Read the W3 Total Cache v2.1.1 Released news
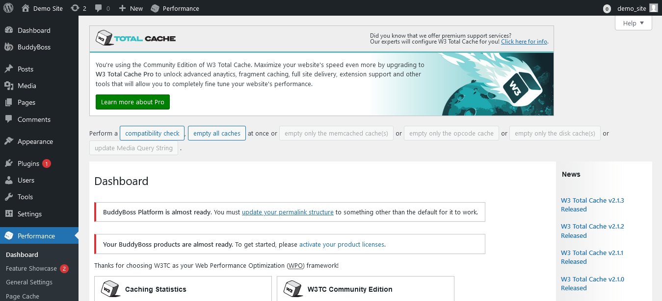662x301 pixels. [592, 257]
